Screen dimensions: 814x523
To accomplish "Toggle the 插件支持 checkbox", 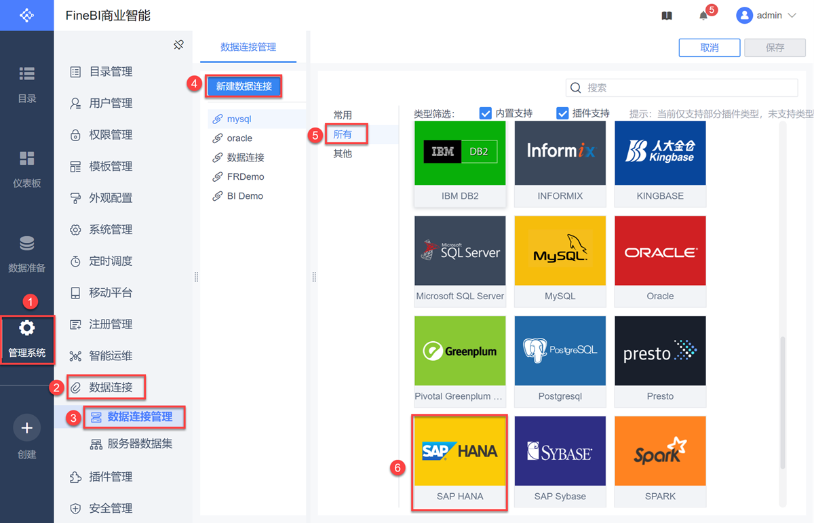I will (x=562, y=113).
